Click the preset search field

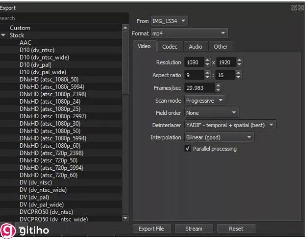click(48, 18)
